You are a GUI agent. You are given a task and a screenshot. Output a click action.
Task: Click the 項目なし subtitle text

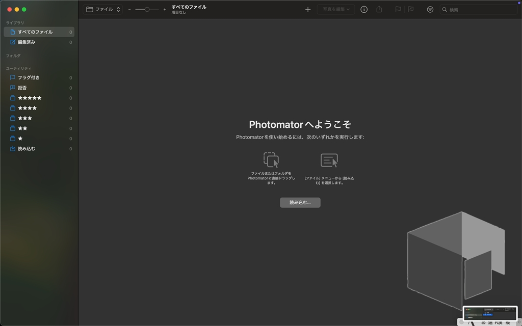(179, 12)
